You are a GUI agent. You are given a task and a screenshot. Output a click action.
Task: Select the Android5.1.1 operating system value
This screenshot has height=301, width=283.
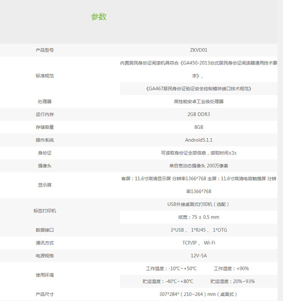pos(198,140)
